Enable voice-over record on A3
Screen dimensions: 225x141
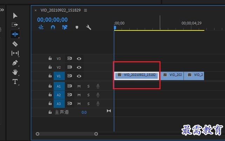(98, 104)
